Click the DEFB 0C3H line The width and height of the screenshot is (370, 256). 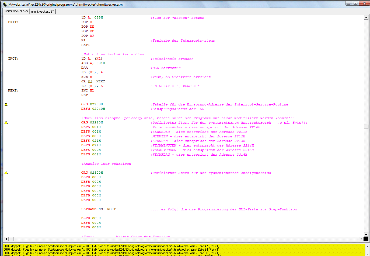click(91, 218)
